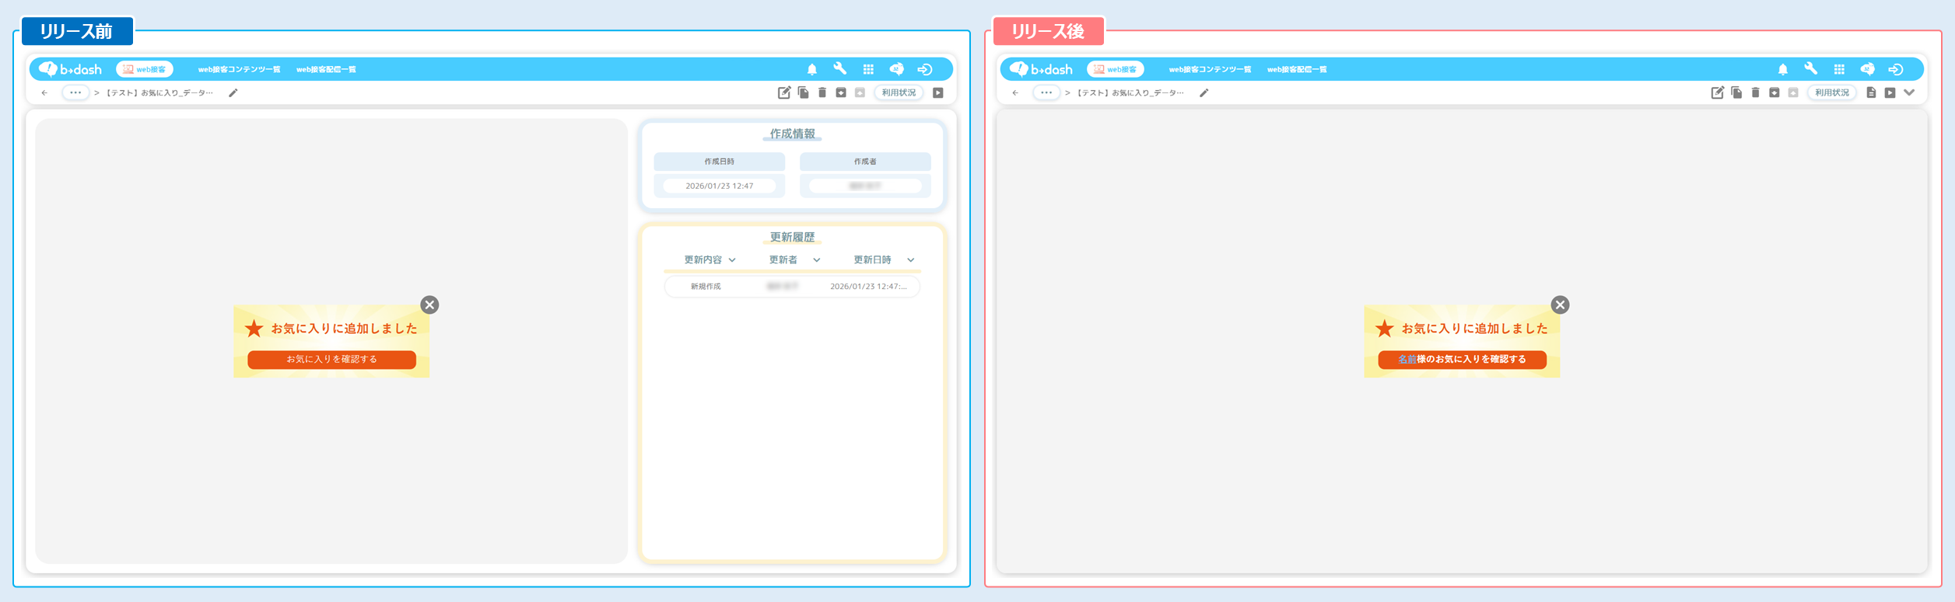Screen dimensions: 1955x602
Task: Click the trash icon in the before-release toolbar
Action: (x=822, y=92)
